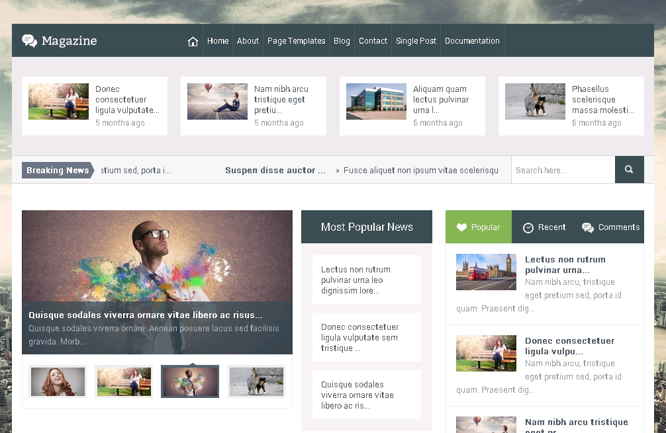Screen dimensions: 666x433
Task: Open the London bus post thumbnail
Action: pos(486,272)
